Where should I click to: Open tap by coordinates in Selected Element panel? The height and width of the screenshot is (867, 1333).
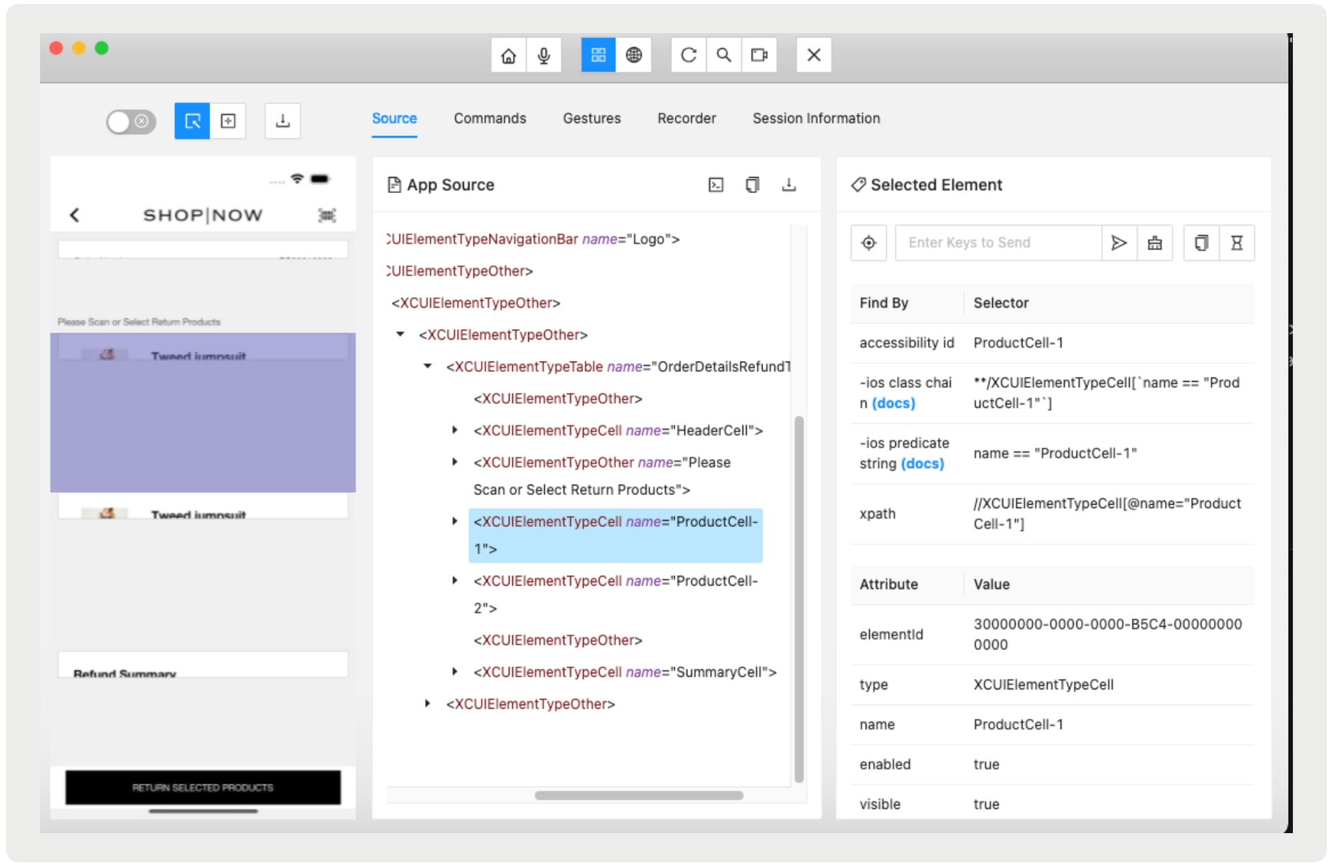(868, 243)
